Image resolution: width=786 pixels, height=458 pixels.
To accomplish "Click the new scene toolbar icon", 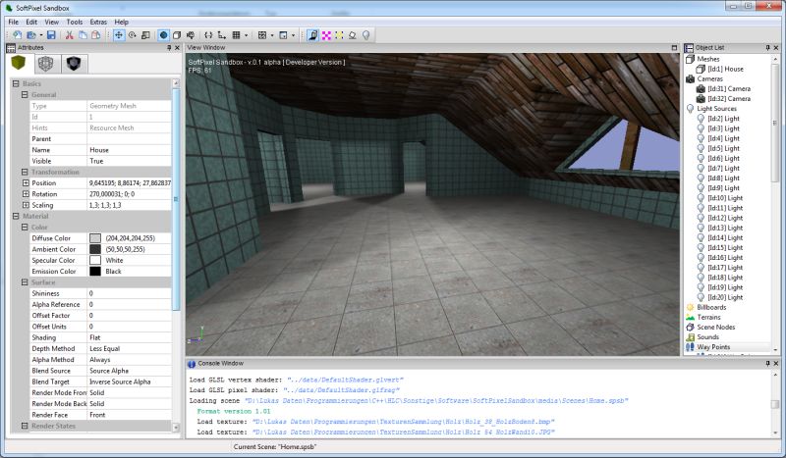I will pos(18,35).
